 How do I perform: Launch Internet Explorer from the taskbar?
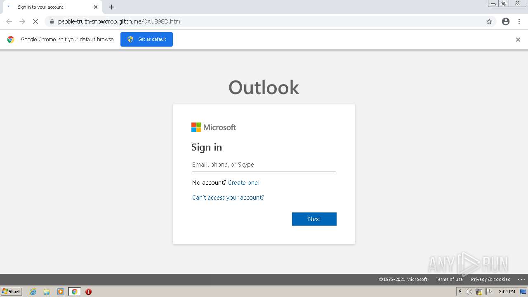tap(33, 292)
